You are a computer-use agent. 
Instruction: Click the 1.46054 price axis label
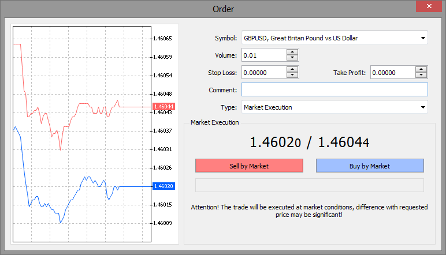point(162,75)
